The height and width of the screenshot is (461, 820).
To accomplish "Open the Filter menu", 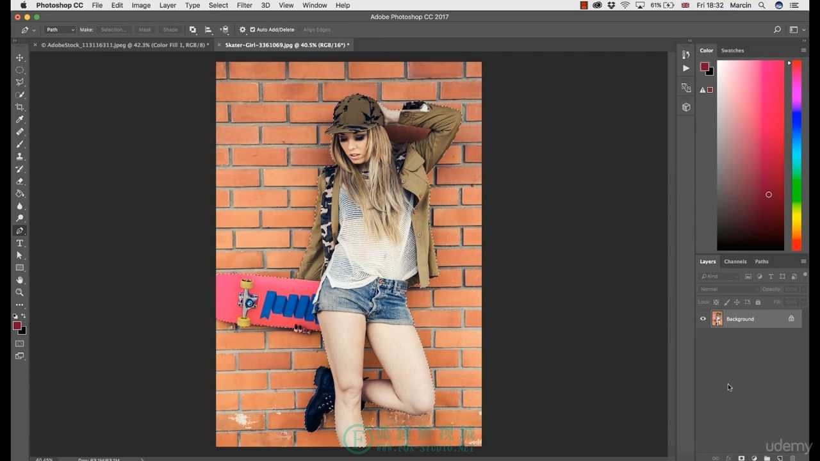I will (x=244, y=5).
